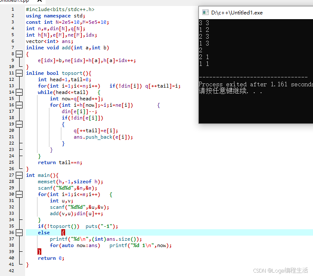Viewport: 313px width, 276px height.
Task: Click the puts("-1") statement
Action: point(102,226)
